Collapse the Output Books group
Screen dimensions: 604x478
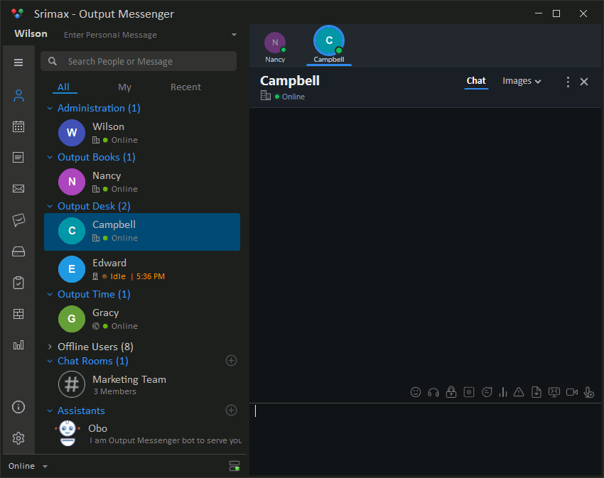coord(50,158)
